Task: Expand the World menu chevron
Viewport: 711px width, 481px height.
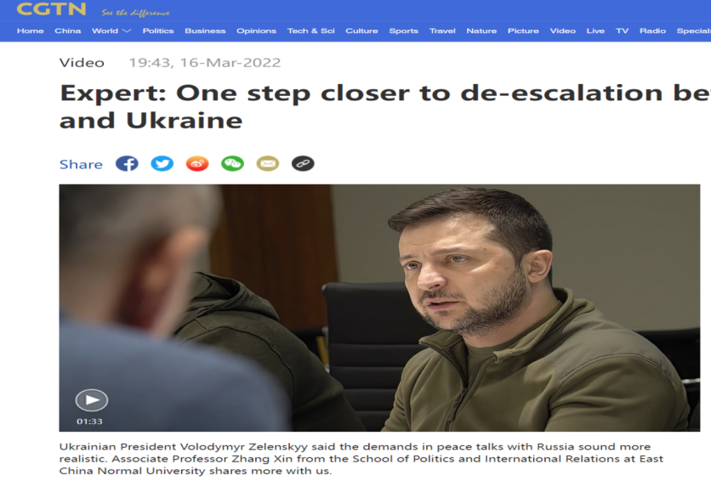Action: 127,31
